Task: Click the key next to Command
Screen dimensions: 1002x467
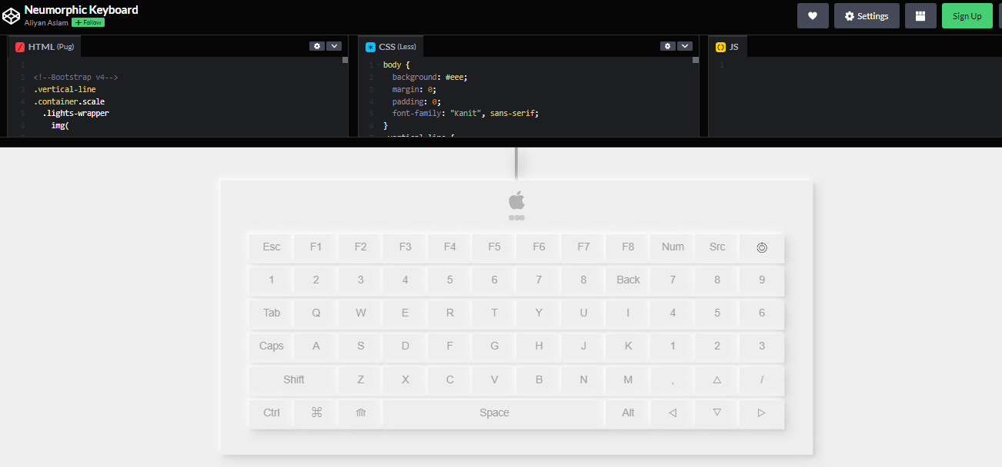Action: [x=361, y=412]
